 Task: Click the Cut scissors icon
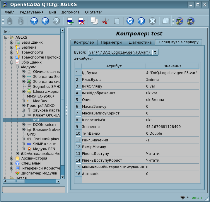[105, 21]
